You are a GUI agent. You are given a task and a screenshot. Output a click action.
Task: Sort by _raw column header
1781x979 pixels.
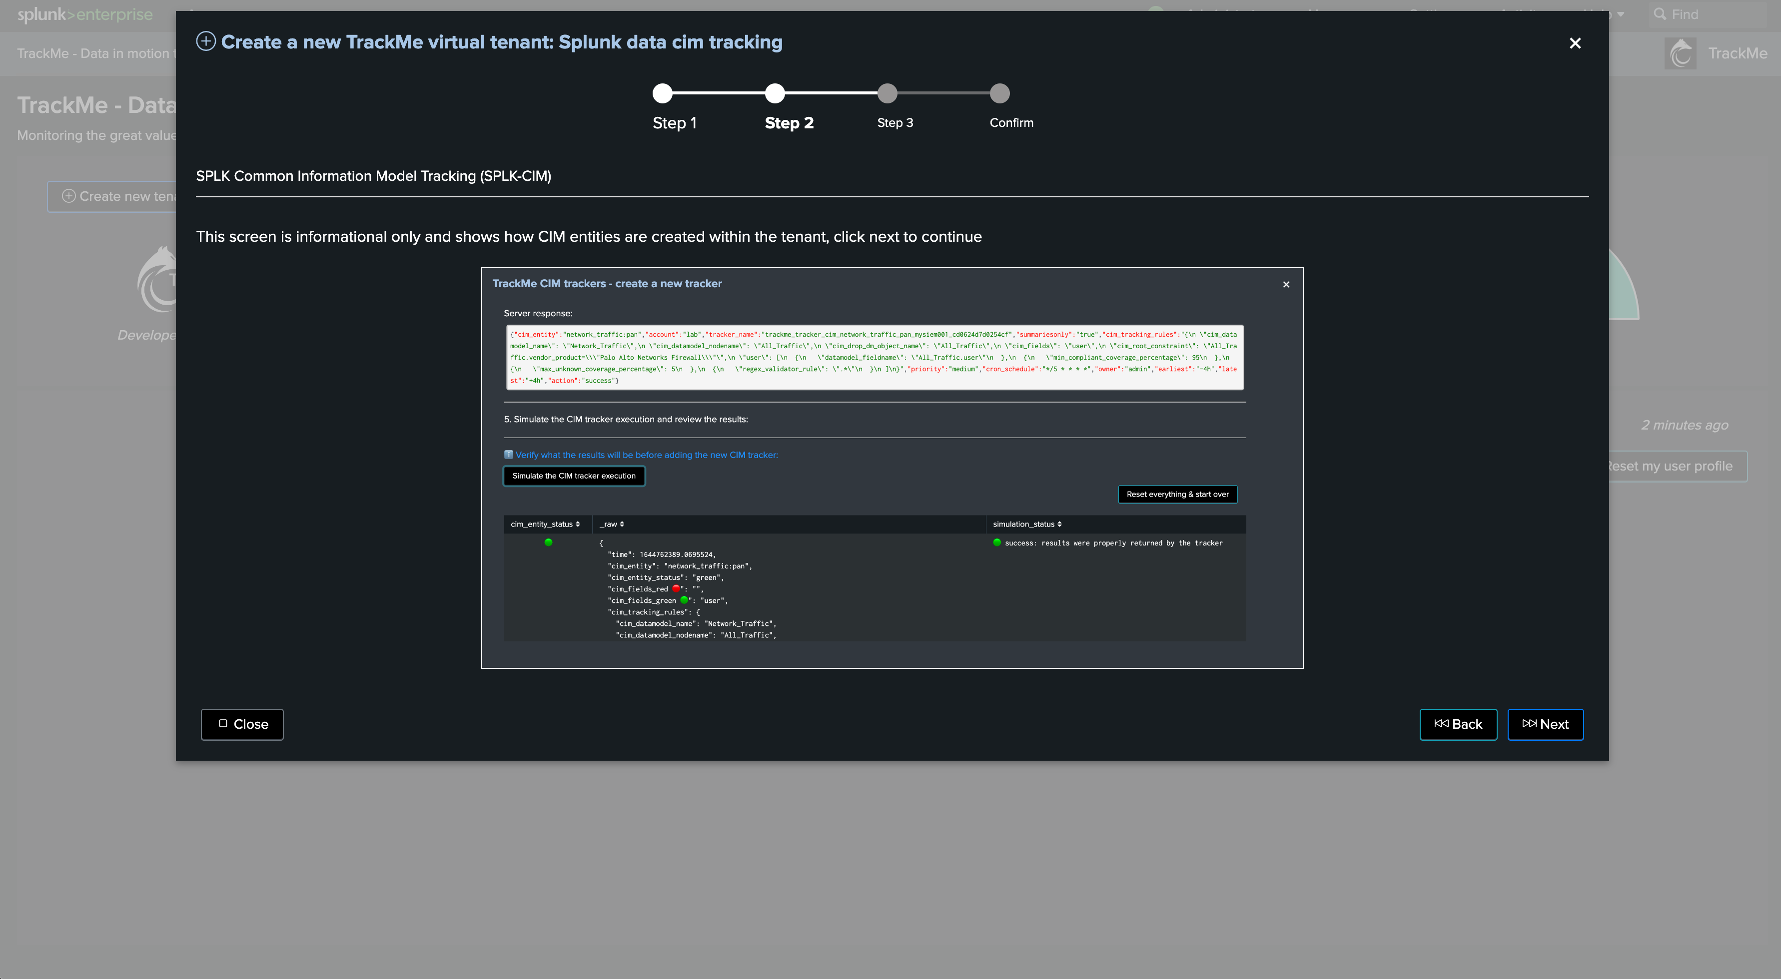612,524
